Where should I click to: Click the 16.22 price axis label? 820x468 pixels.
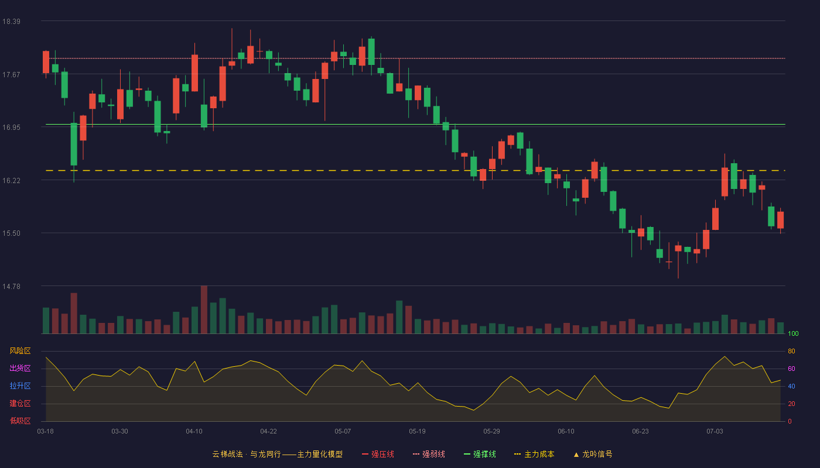[x=11, y=181]
